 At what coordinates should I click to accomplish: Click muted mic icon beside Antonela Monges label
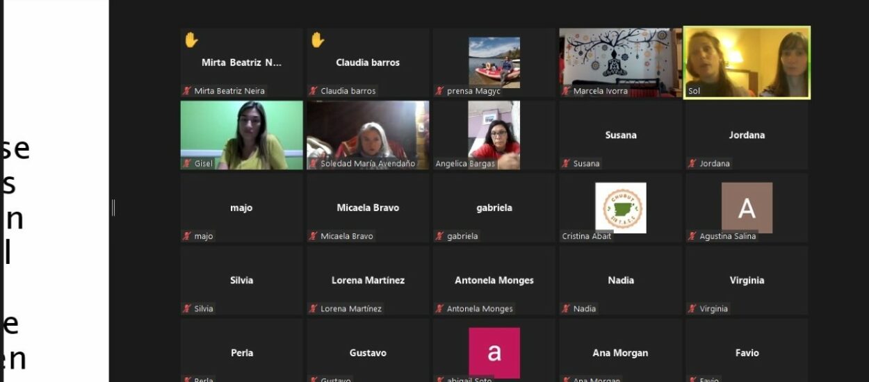click(440, 308)
